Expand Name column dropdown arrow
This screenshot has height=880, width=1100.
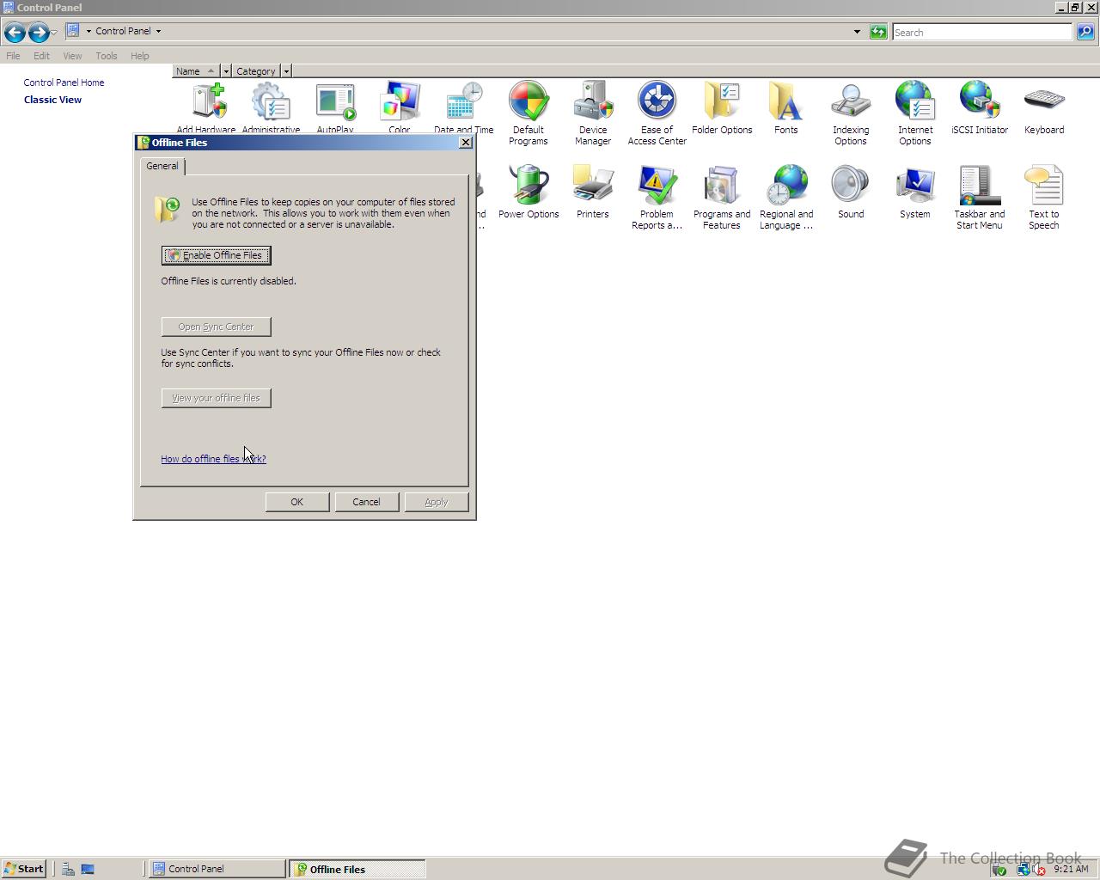226,71
